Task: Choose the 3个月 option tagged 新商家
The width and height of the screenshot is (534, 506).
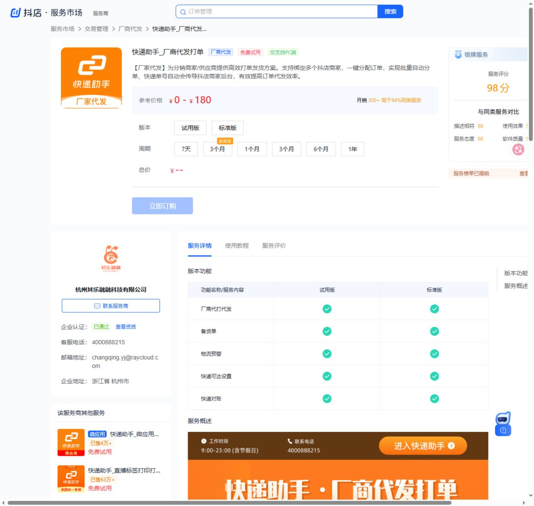Action: 218,149
